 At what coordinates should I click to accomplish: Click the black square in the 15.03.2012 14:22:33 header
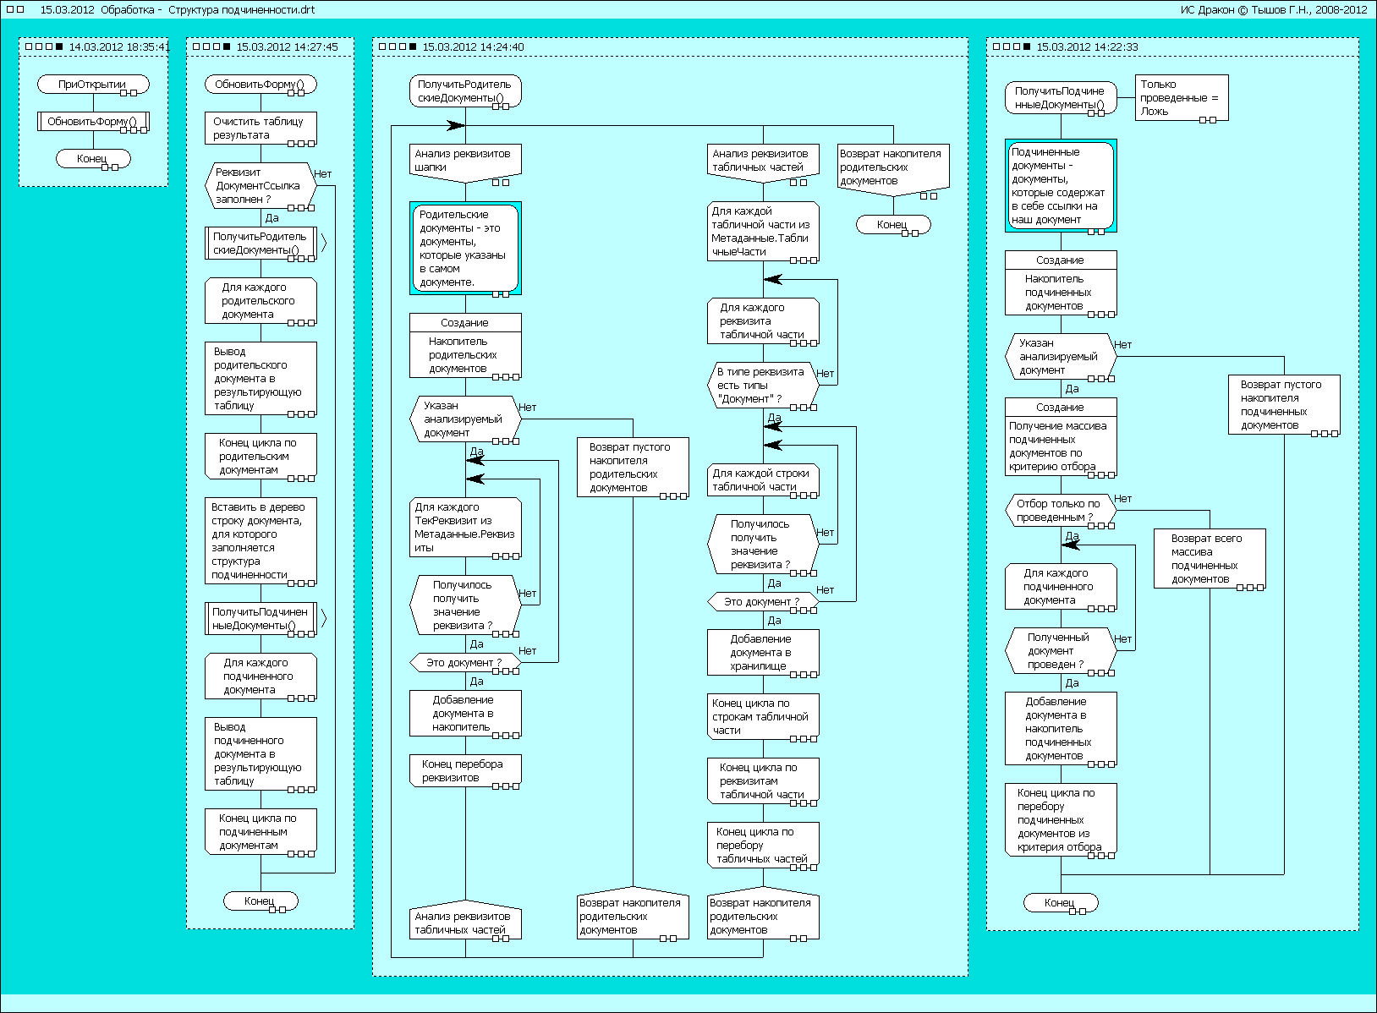pyautogui.click(x=1027, y=47)
